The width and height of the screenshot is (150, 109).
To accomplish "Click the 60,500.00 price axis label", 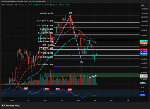I will pos(144,59).
